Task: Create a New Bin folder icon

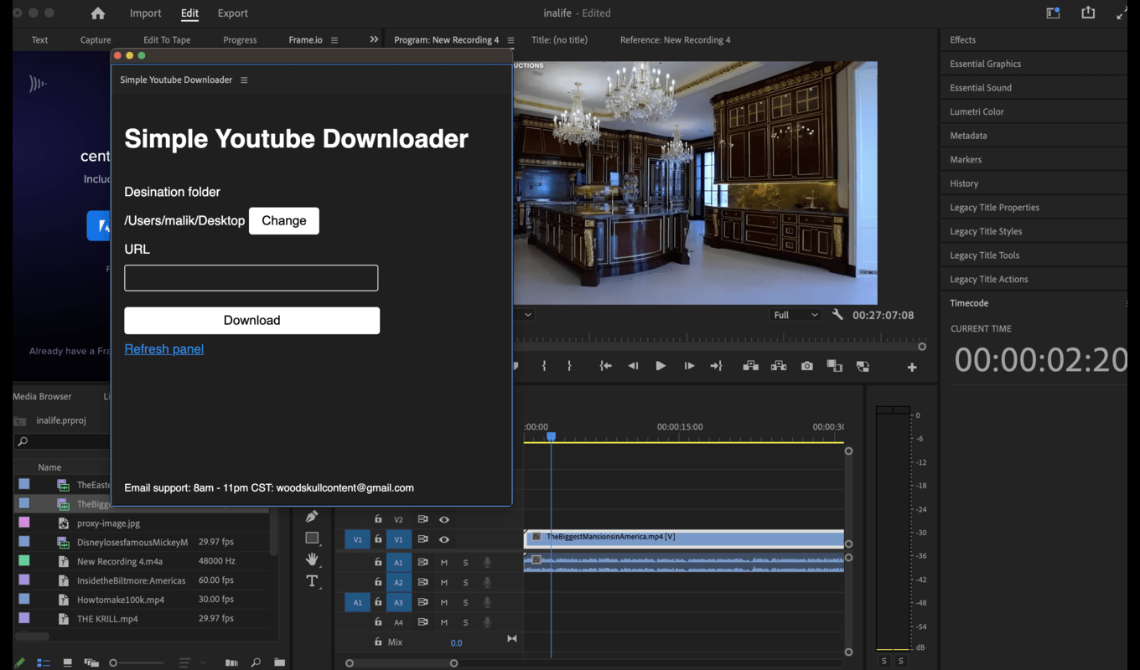Action: [x=280, y=662]
